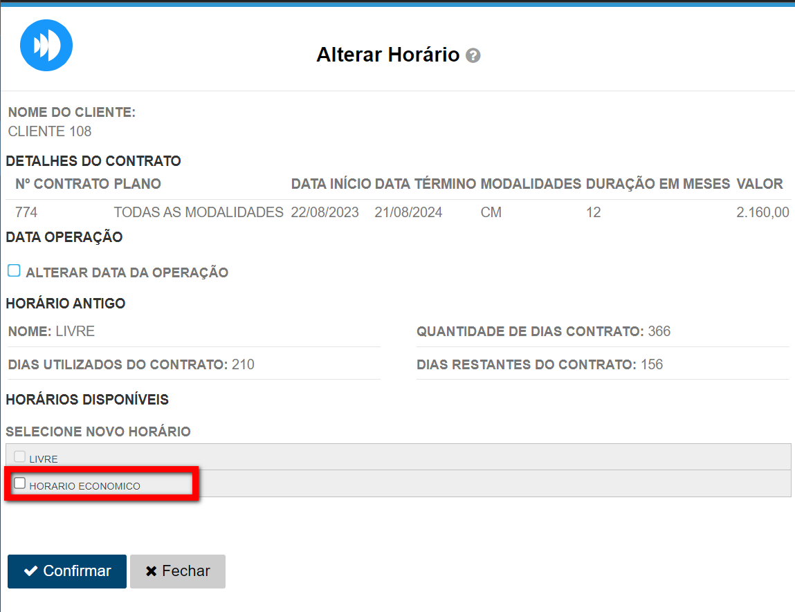Click the X icon on Fechar
The width and height of the screenshot is (795, 612).
[x=152, y=572]
